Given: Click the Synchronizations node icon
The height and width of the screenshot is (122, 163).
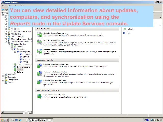Looking at the screenshot, I should click(x=15, y=67).
